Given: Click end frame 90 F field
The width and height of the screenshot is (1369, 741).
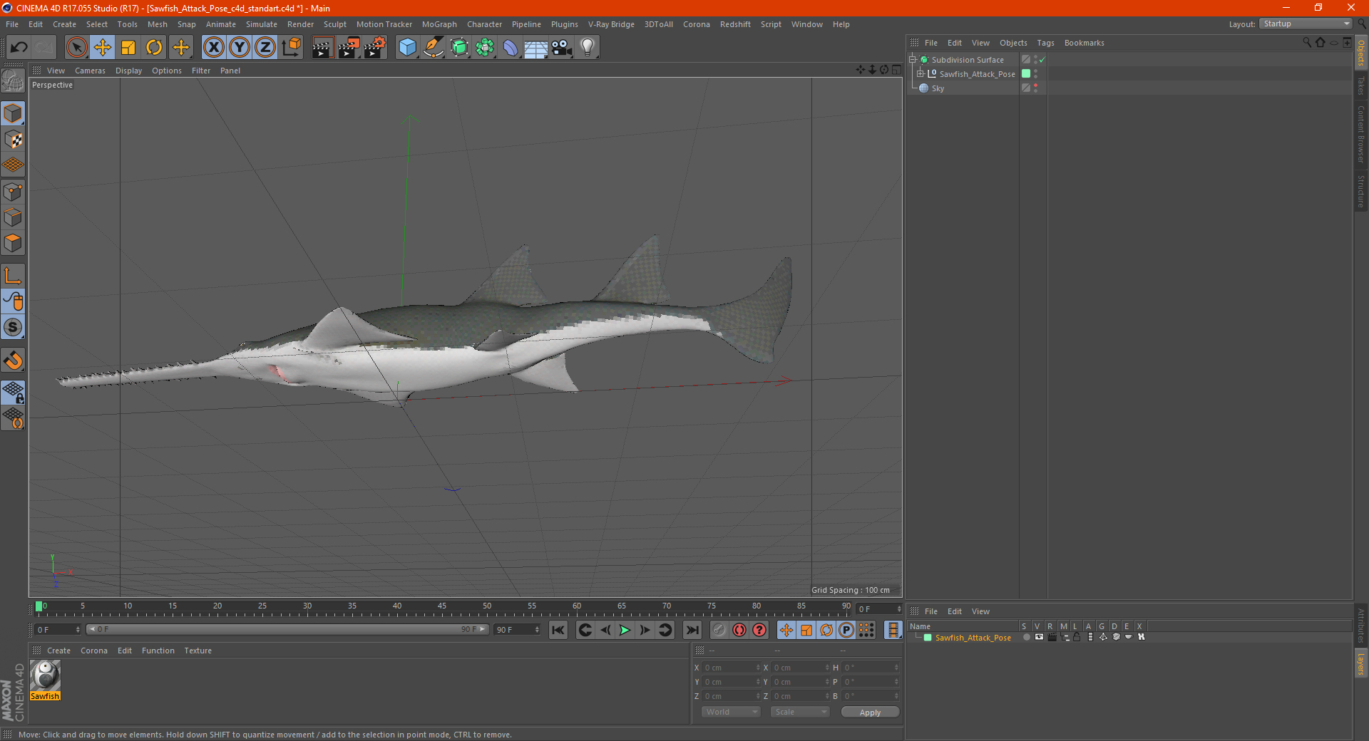Looking at the screenshot, I should point(517,630).
